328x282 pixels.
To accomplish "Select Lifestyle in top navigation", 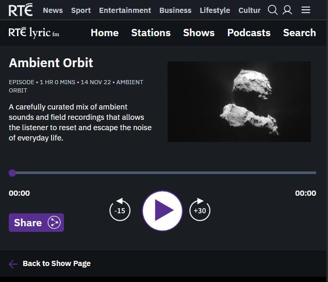I will pos(215,10).
